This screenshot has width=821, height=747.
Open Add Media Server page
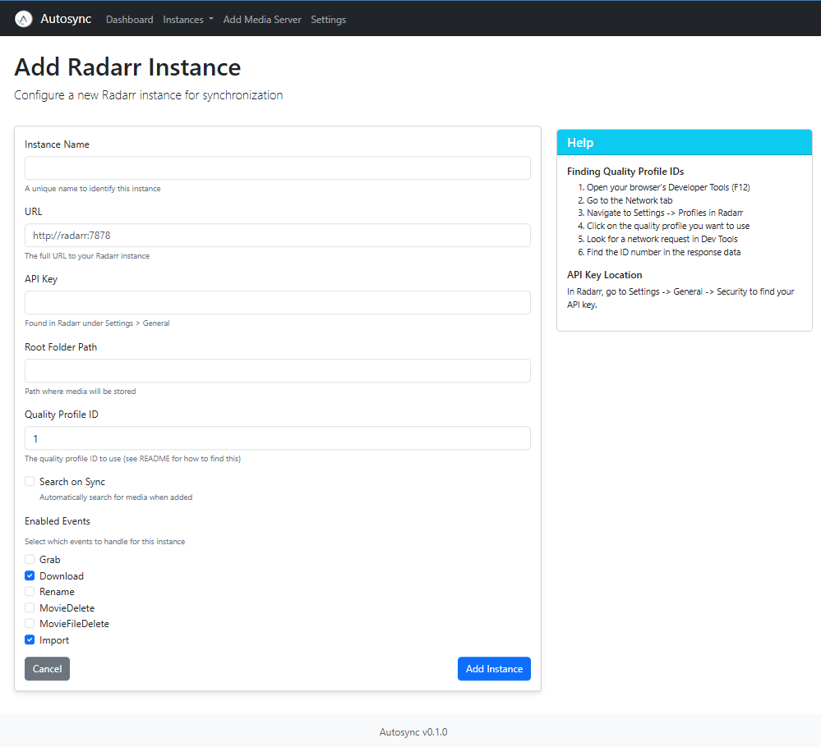coord(262,20)
